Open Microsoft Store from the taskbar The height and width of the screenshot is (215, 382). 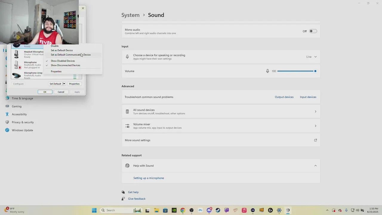tap(165, 210)
